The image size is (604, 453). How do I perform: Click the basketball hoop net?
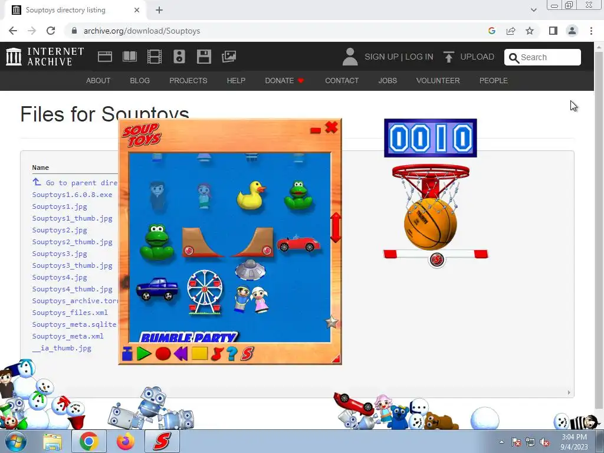pos(430,188)
